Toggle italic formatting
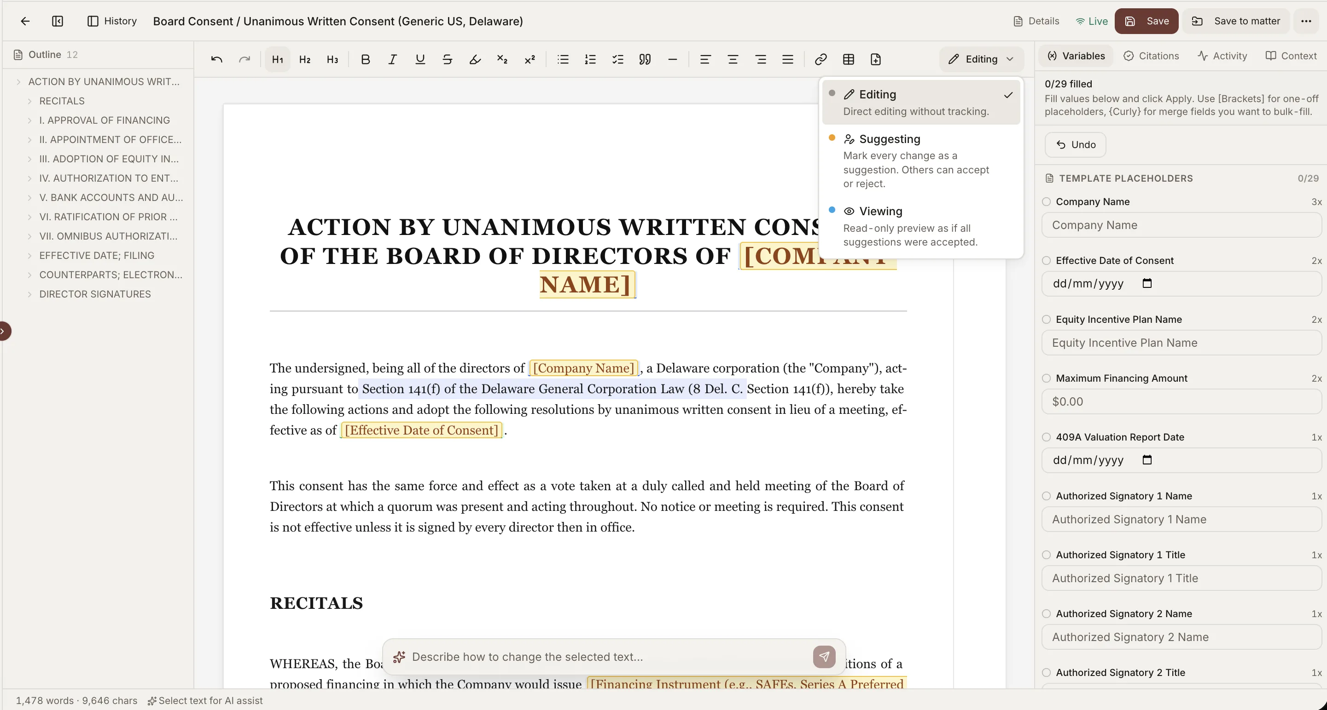The width and height of the screenshot is (1327, 710). [x=393, y=59]
